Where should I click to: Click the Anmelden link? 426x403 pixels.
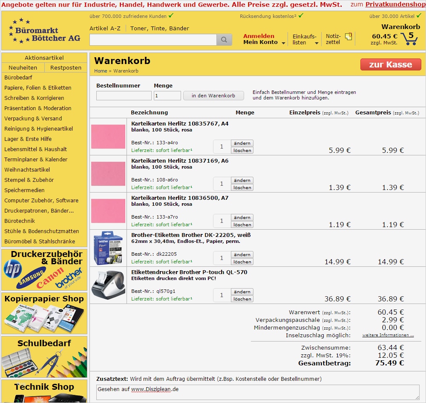pyautogui.click(x=259, y=36)
